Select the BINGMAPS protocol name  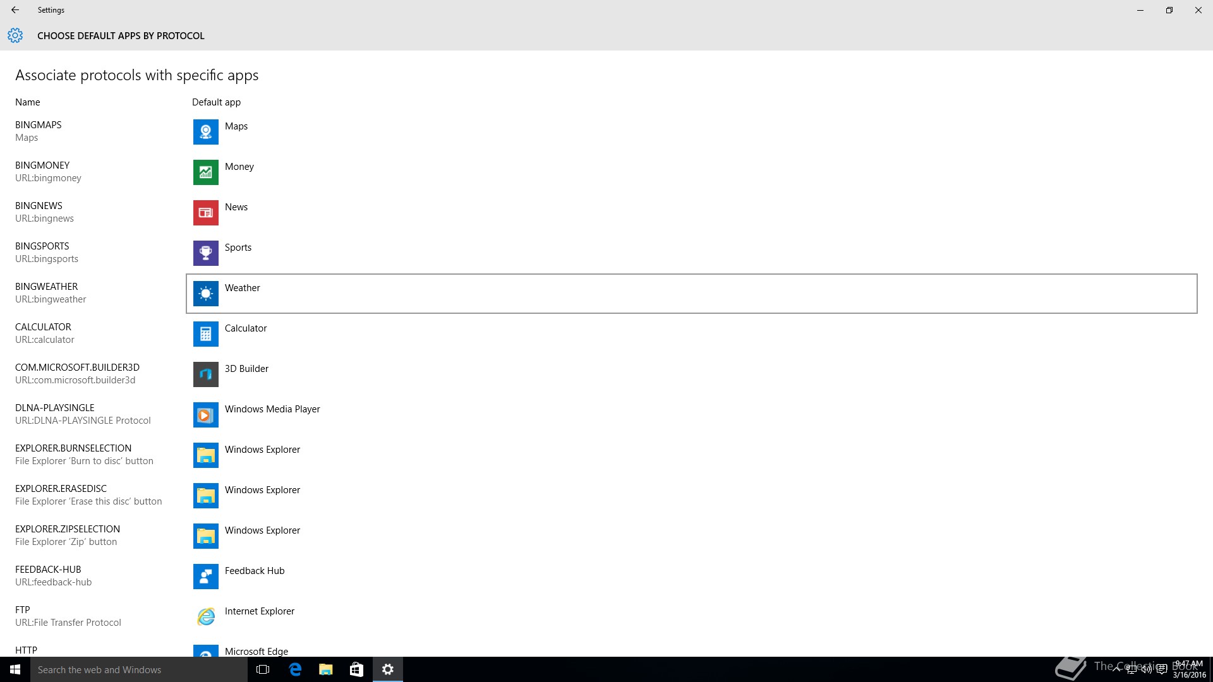tap(39, 125)
